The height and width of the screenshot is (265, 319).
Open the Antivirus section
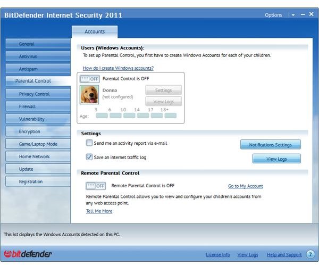38,56
